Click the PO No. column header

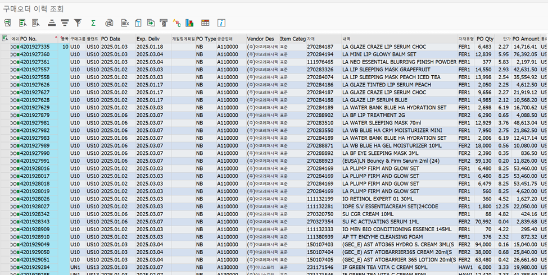click(39, 39)
